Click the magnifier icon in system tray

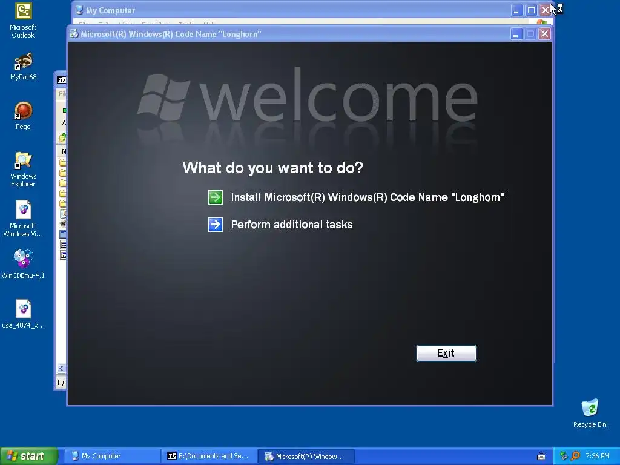tap(575, 456)
